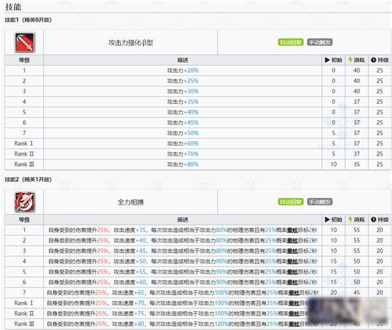Click skill 2 description with 攻击速度+45
Viewport: 392px width, 330px height.
point(182,251)
